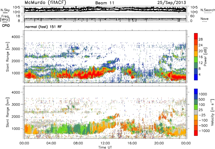Click the McMurdo (fitACF) title text

pos(45,3)
